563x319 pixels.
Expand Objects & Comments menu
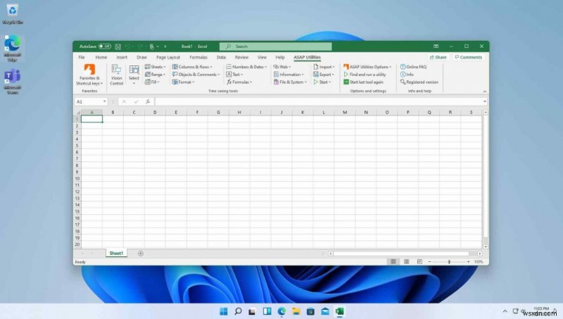point(196,75)
